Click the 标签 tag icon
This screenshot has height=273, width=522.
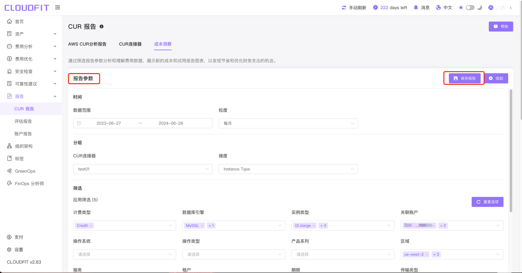9,158
